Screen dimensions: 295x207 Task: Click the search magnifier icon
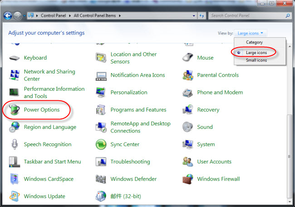coord(288,16)
